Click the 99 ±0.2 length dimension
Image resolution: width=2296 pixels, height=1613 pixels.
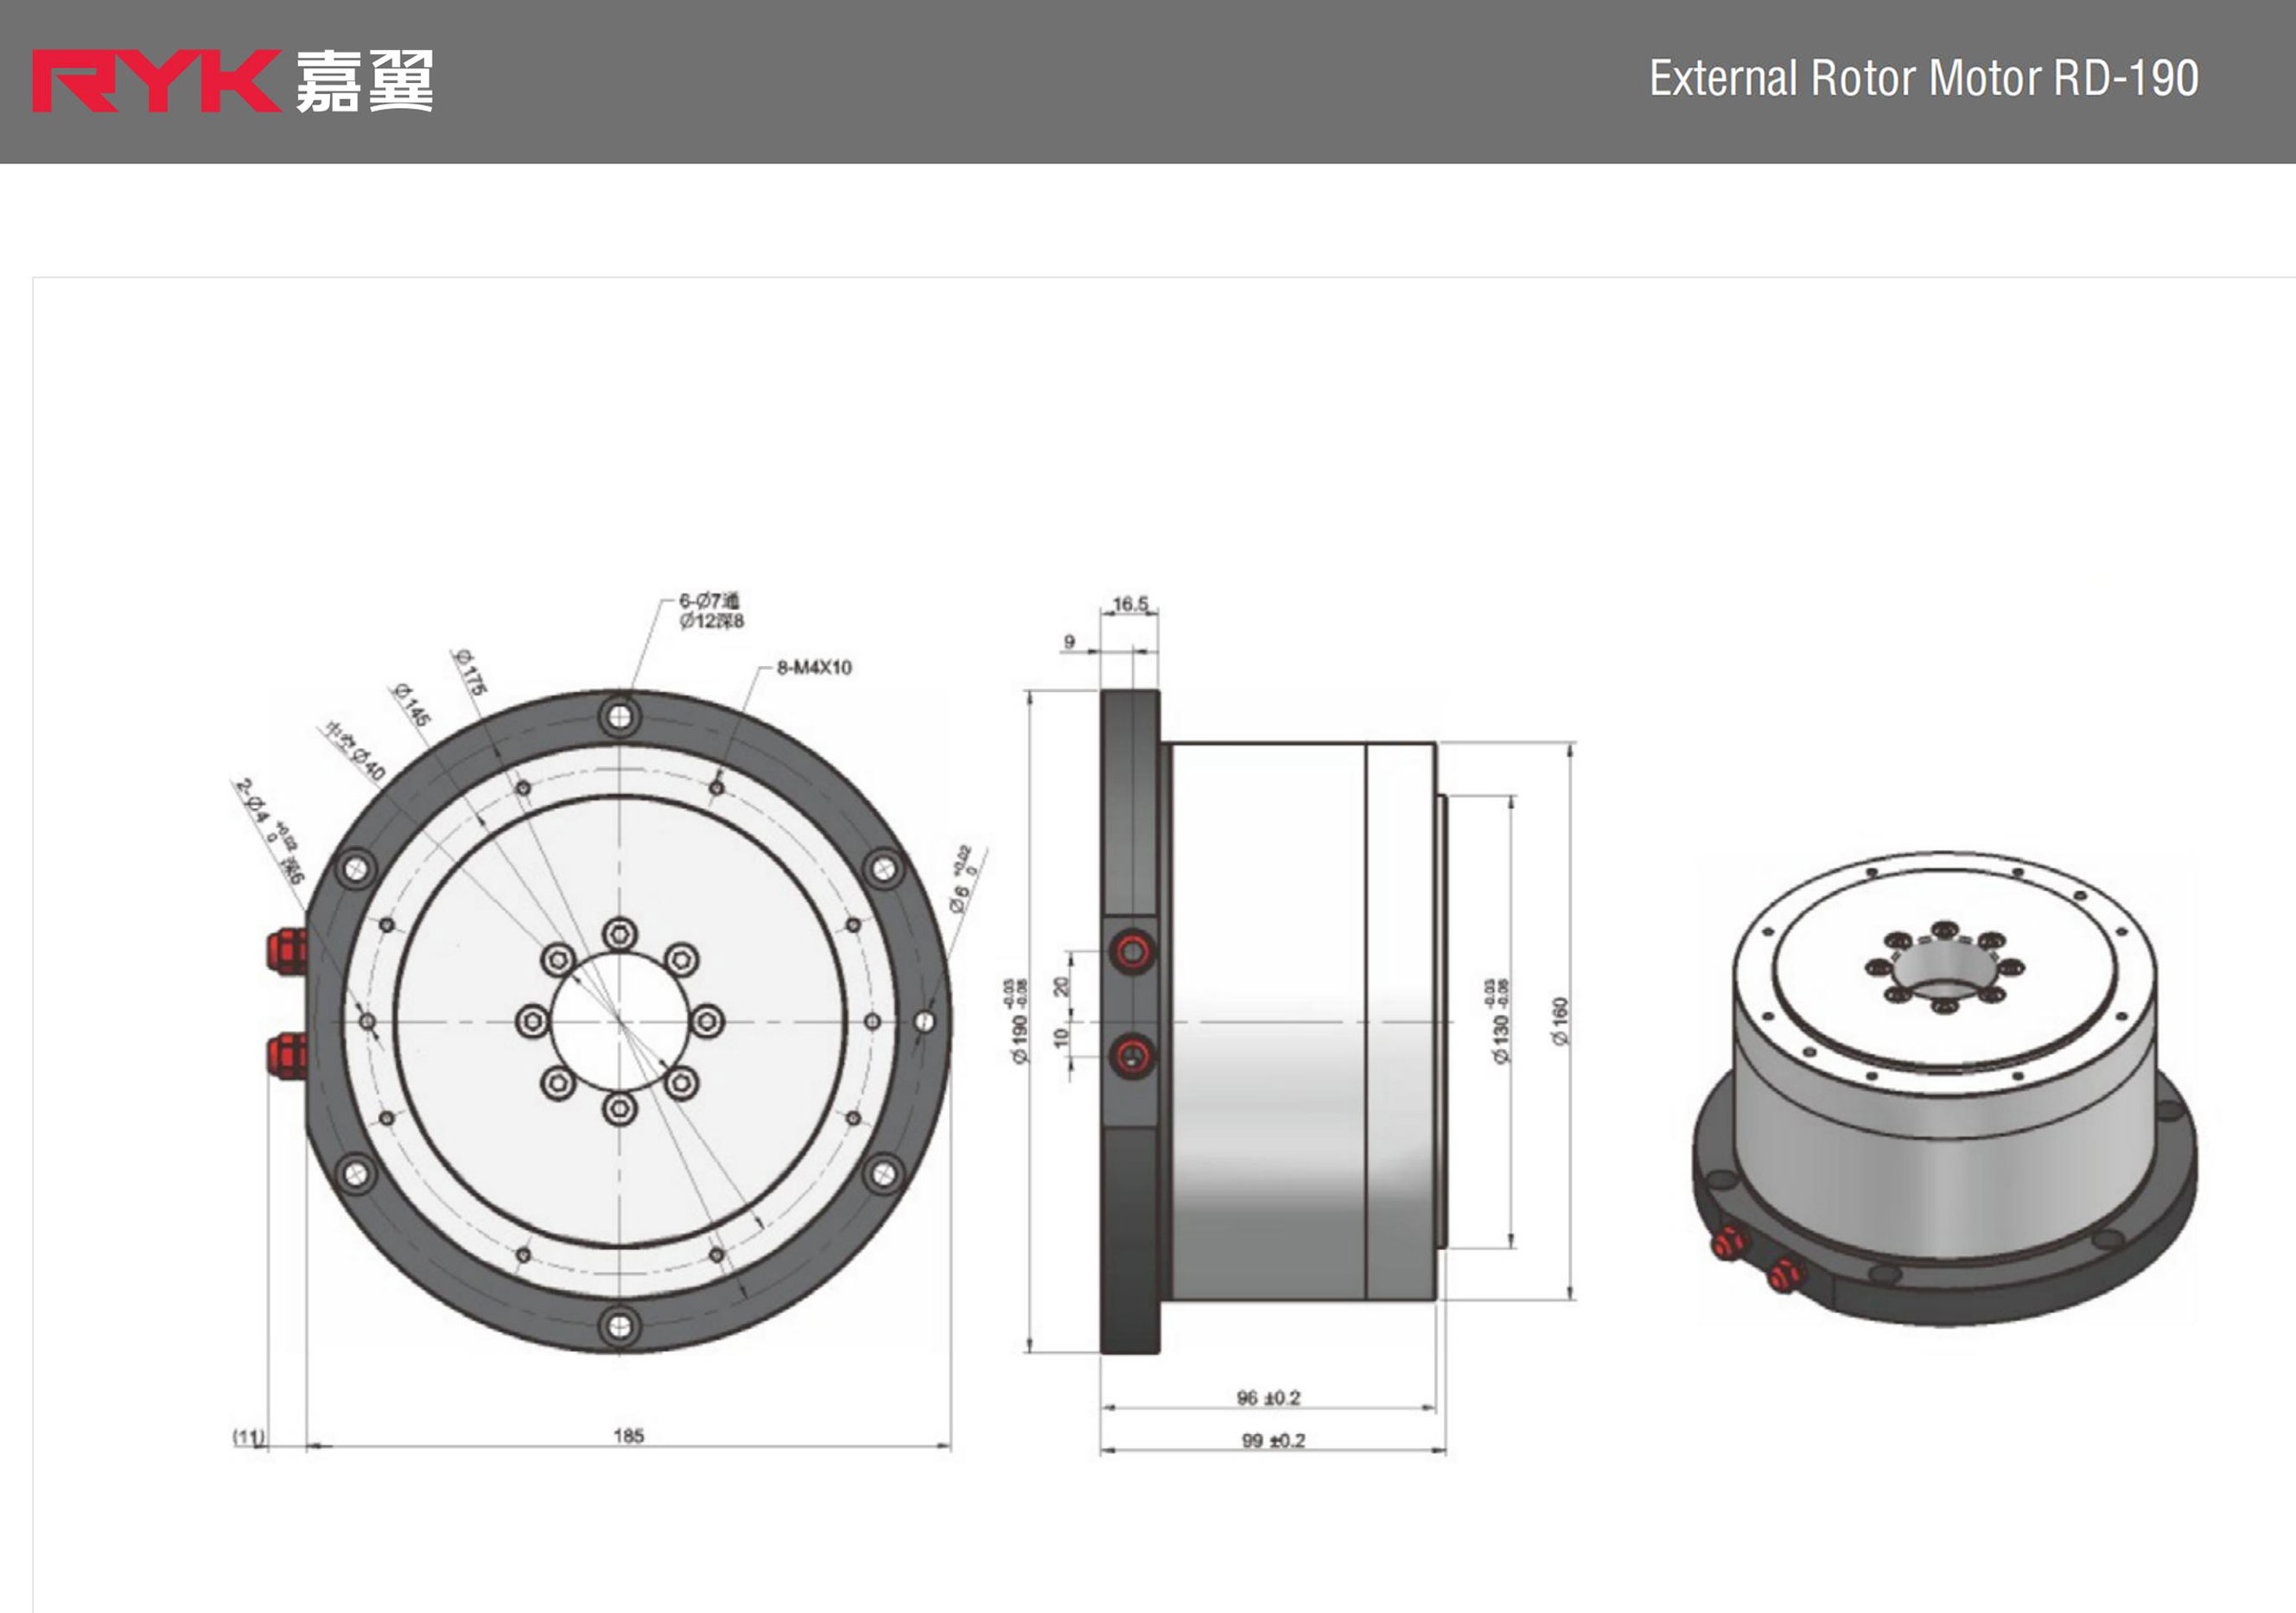click(x=1273, y=1441)
